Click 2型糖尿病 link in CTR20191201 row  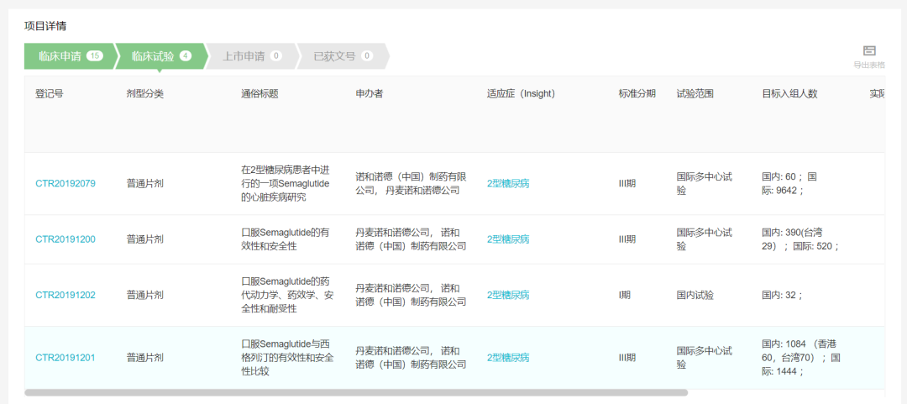click(x=508, y=357)
